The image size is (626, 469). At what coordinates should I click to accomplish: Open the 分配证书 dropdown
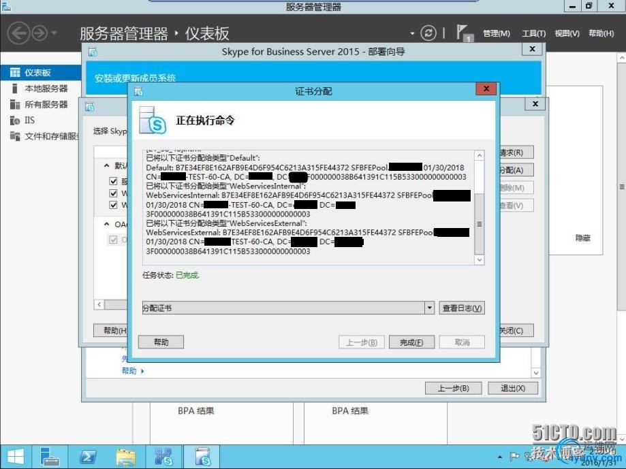[x=430, y=308]
